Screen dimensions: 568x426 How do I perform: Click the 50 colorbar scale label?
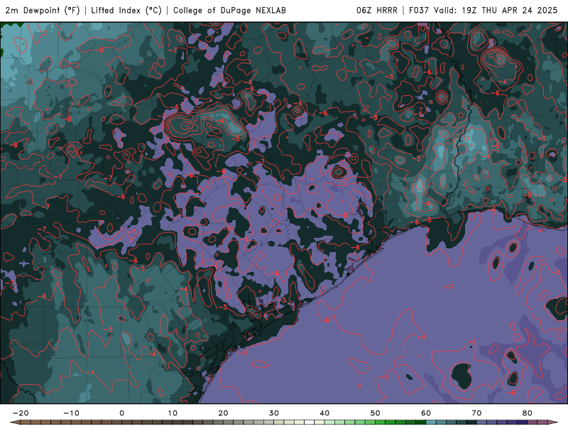coord(376,413)
